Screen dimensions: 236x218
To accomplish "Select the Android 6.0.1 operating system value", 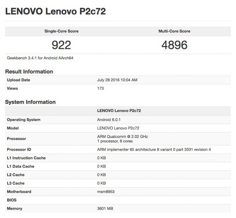I will click(x=109, y=120).
